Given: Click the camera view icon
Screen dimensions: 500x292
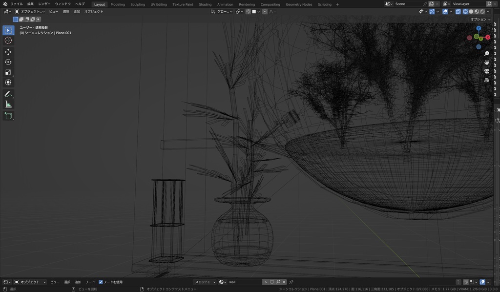Looking at the screenshot, I should (487, 71).
